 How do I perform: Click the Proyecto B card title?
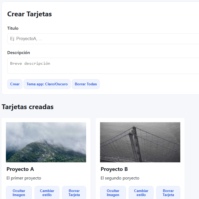tap(114, 169)
